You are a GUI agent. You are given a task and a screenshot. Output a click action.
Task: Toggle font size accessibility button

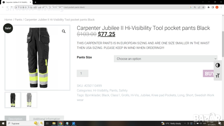pos(218,75)
